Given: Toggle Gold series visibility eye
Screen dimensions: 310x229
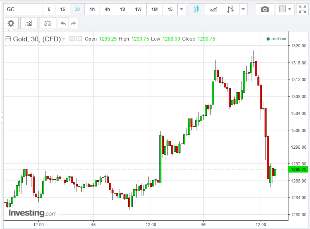Looking at the screenshot, I should pyautogui.click(x=72, y=39).
